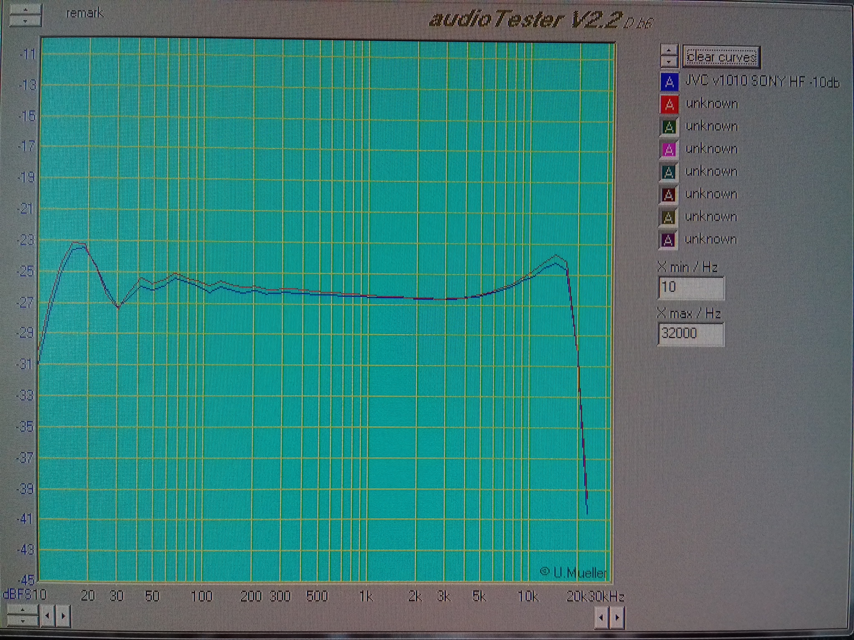Click up arrow beside clear curves button
Screen dimensions: 854x640
click(x=669, y=50)
